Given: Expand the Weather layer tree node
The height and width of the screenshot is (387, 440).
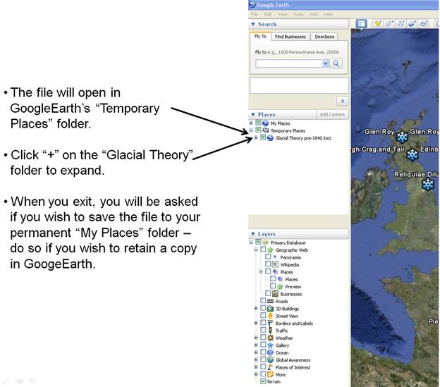Looking at the screenshot, I should (256, 338).
